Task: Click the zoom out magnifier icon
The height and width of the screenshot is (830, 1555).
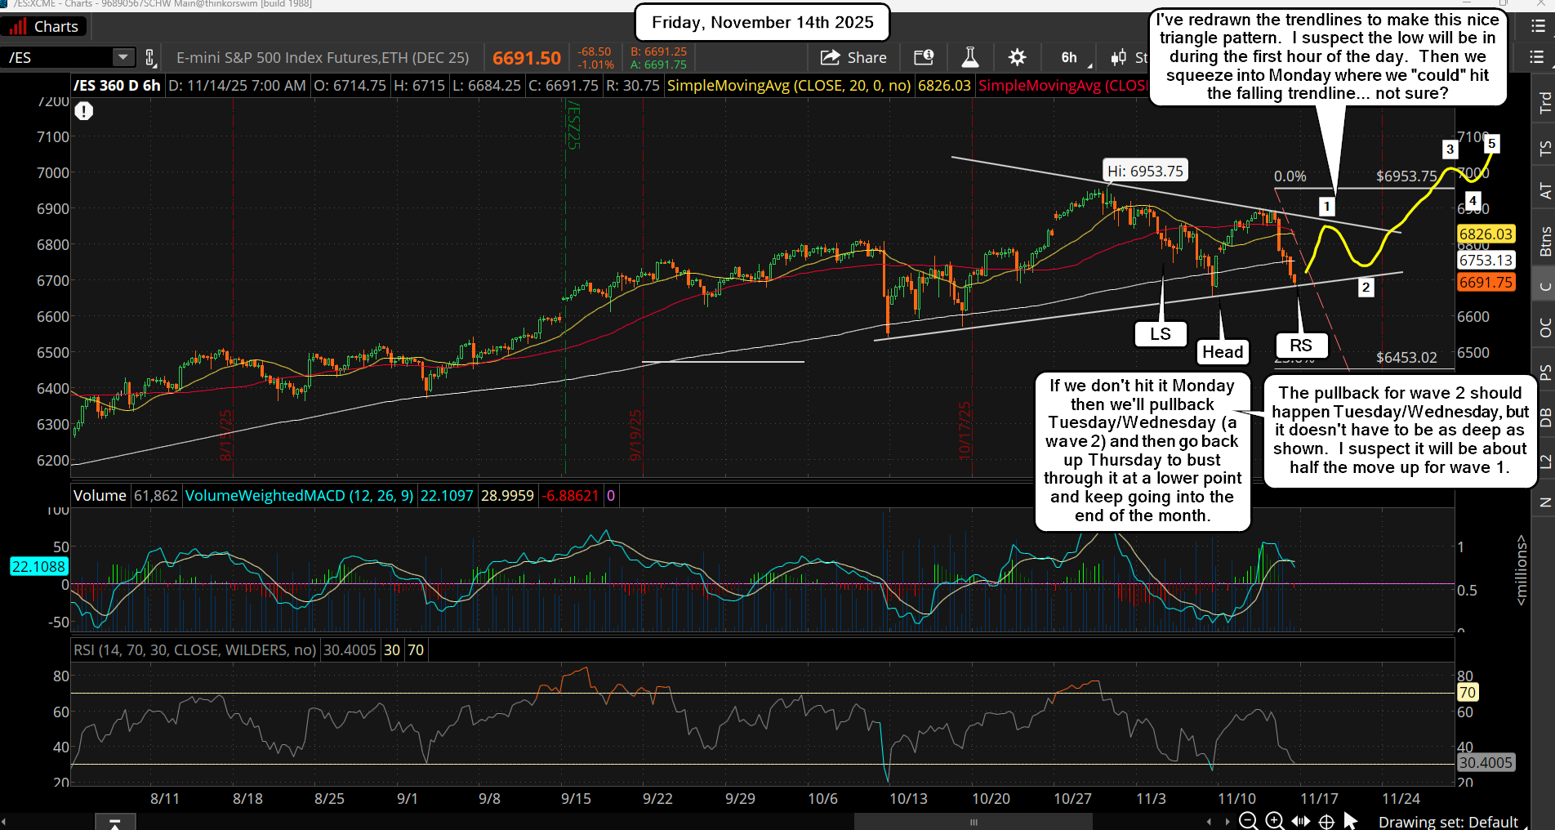Action: 1247,821
